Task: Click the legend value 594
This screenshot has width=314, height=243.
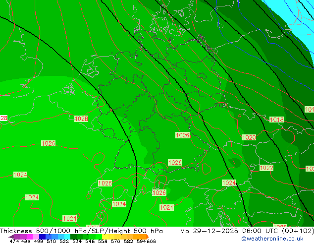Action: (x=141, y=241)
